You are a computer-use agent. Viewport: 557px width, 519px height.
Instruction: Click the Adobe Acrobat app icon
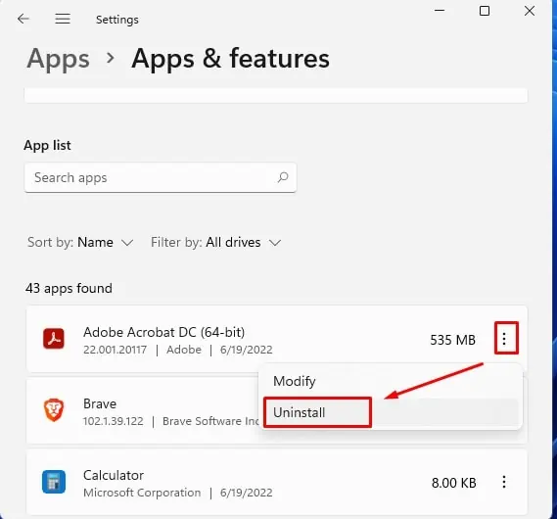pyautogui.click(x=54, y=339)
